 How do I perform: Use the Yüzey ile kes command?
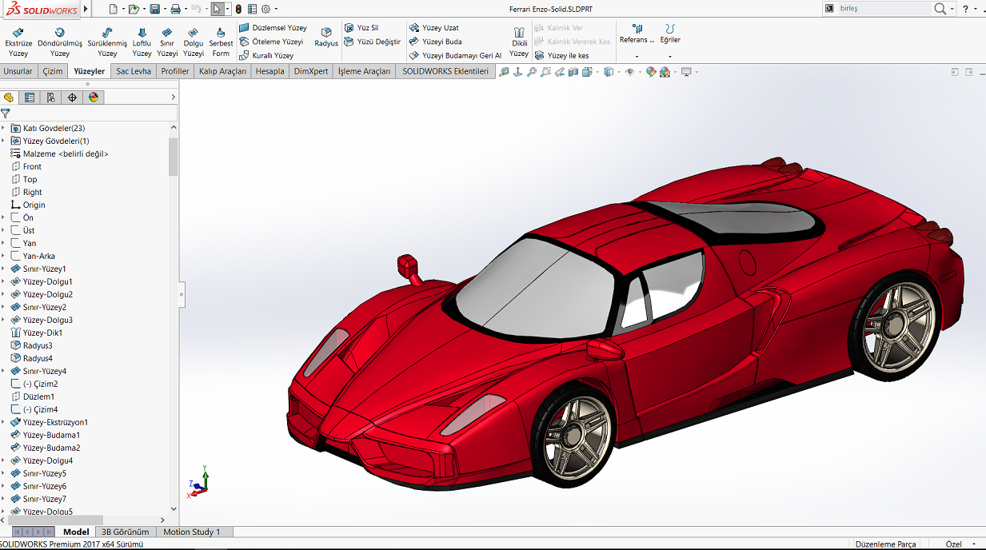coord(561,55)
